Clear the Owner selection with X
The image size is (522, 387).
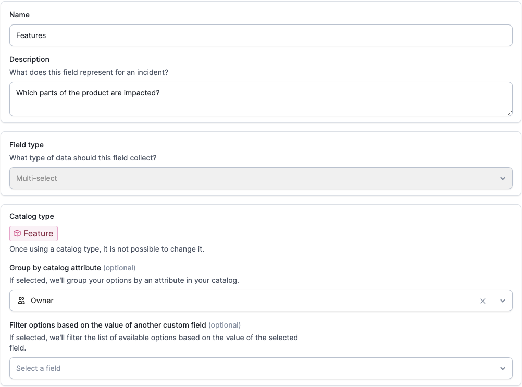pos(483,301)
